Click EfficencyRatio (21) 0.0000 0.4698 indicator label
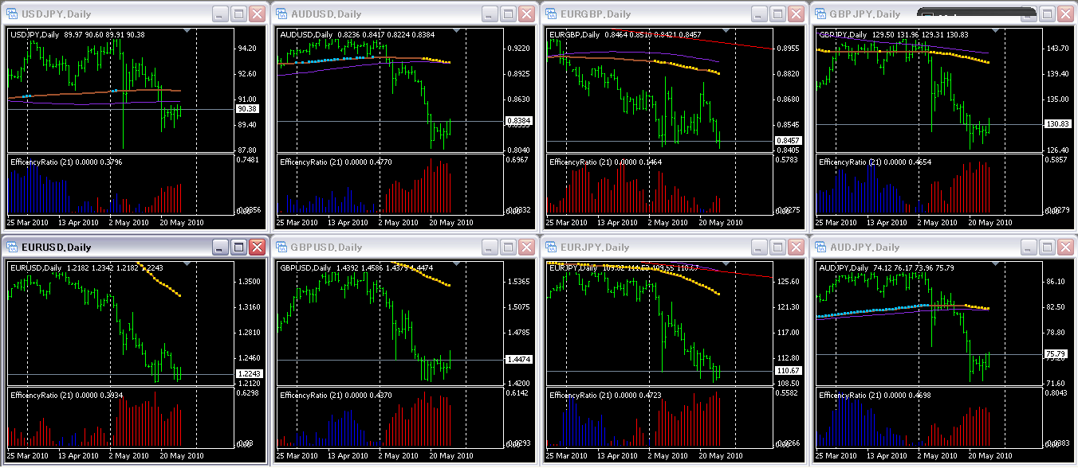Image resolution: width=1078 pixels, height=468 pixels. click(875, 395)
